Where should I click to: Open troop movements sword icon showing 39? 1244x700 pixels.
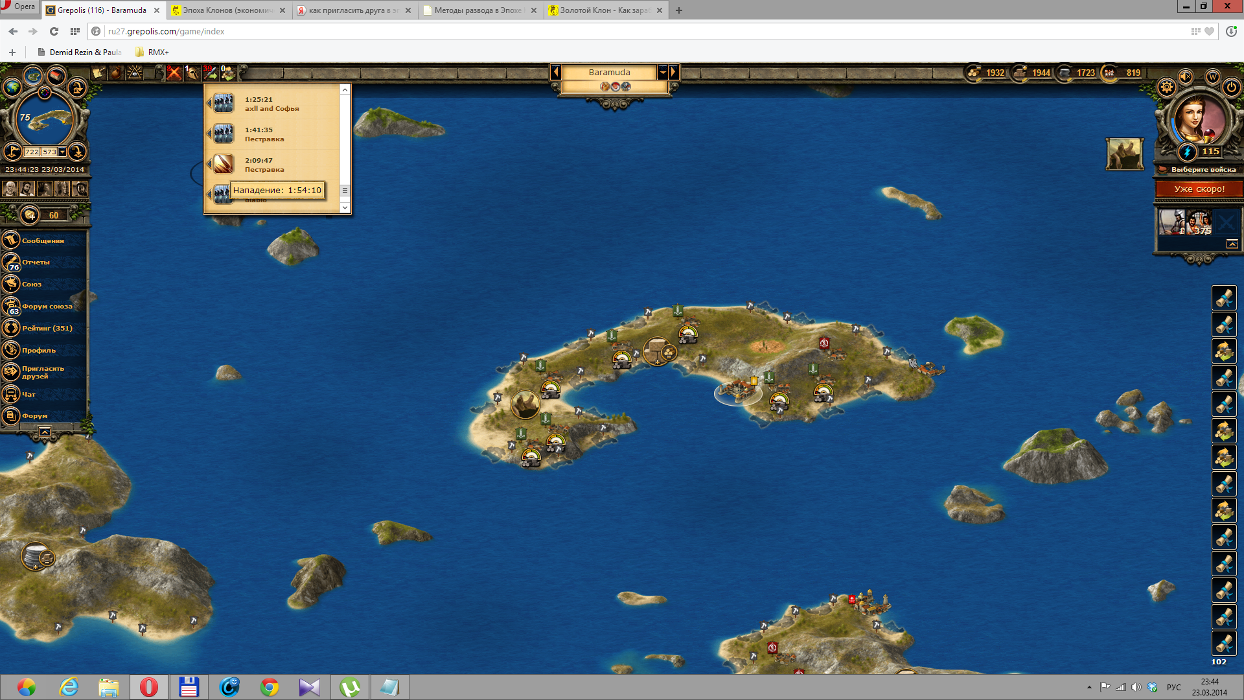(210, 73)
